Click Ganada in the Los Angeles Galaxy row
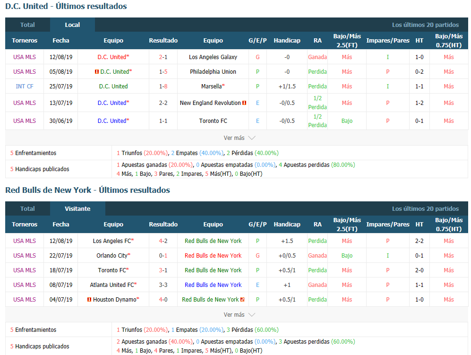471x355 pixels. coord(317,57)
